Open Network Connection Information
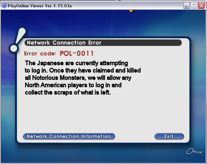This screenshot has width=207, height=164. point(69,136)
